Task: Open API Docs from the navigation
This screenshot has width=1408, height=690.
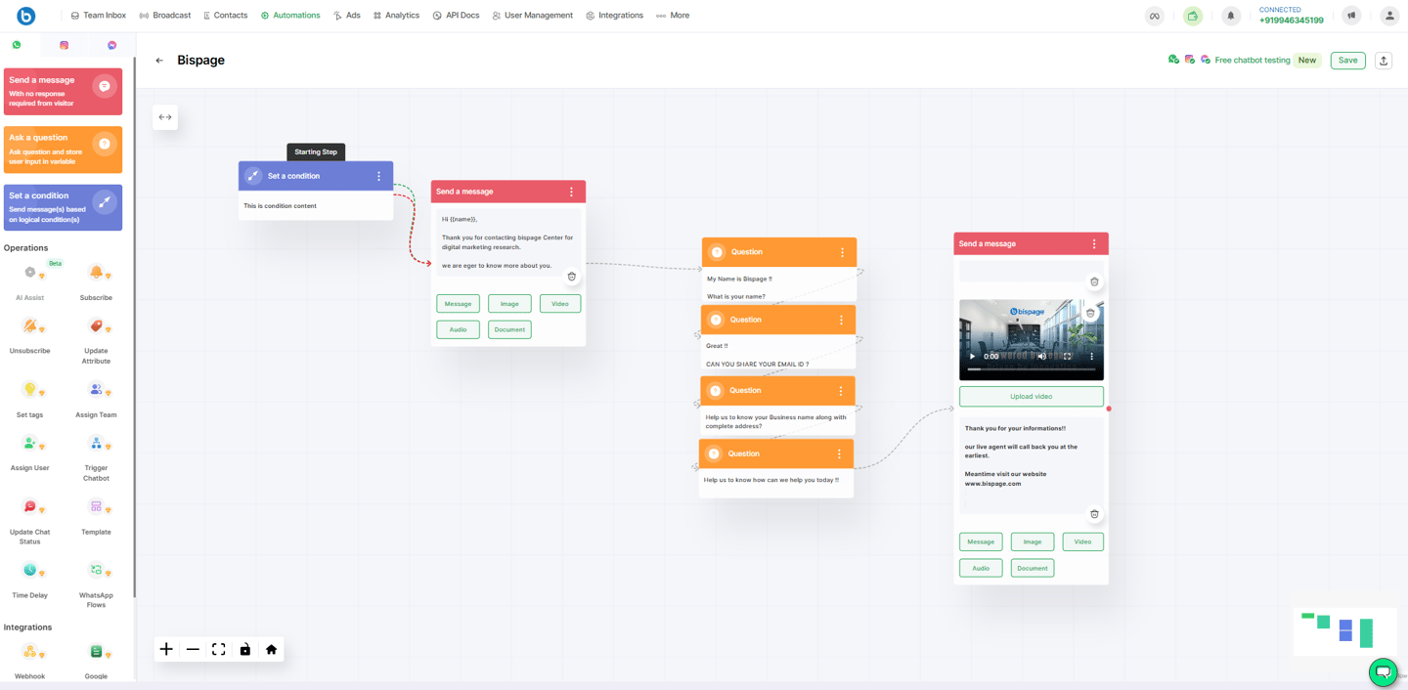Action: point(456,16)
